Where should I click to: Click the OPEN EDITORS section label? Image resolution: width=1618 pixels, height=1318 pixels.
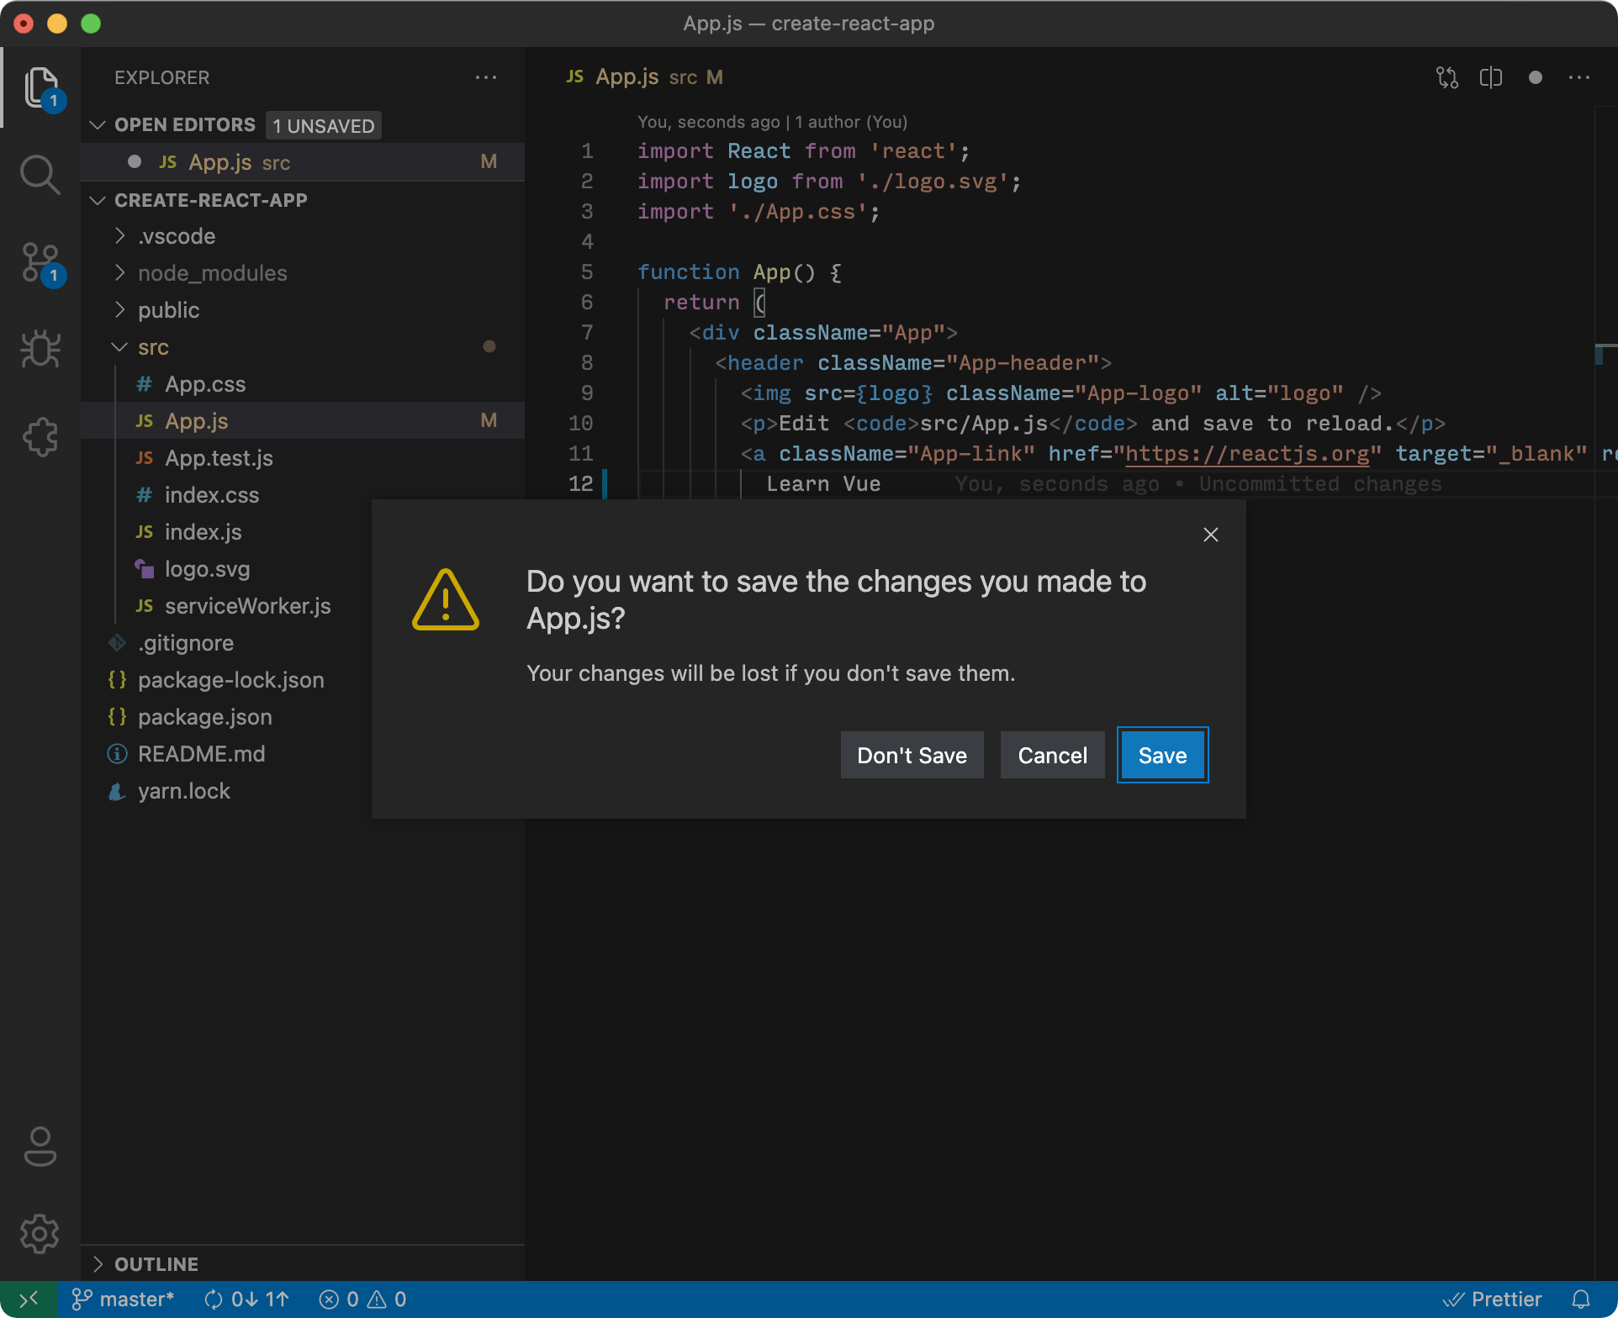[186, 124]
